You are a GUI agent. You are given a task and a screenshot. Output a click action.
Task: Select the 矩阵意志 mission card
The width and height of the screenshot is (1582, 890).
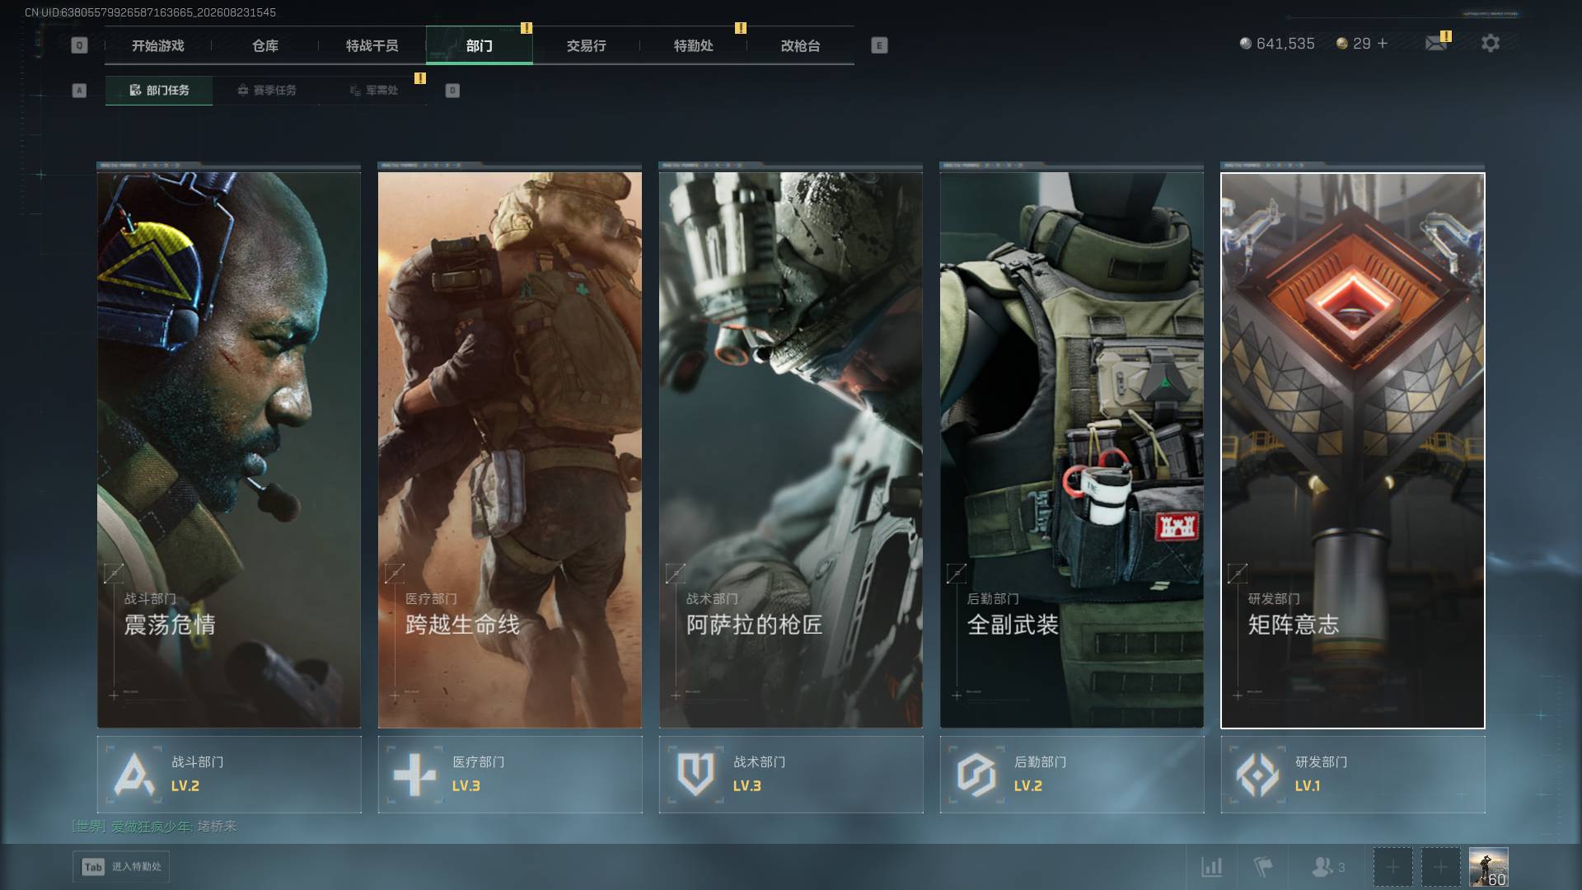point(1353,450)
